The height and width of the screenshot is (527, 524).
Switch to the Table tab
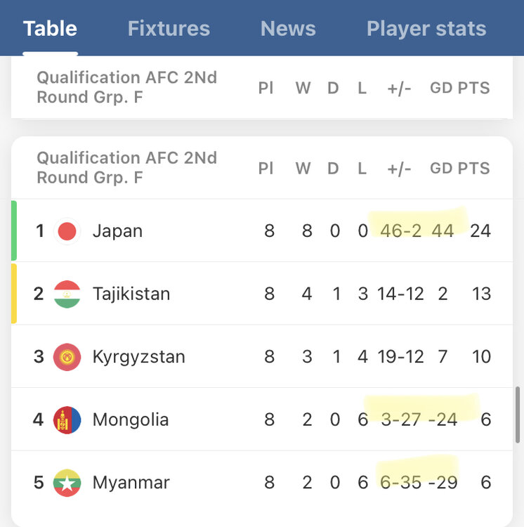pos(50,29)
